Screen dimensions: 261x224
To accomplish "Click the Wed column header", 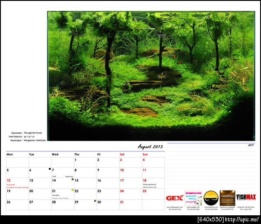I will pyautogui.click(x=55, y=154).
